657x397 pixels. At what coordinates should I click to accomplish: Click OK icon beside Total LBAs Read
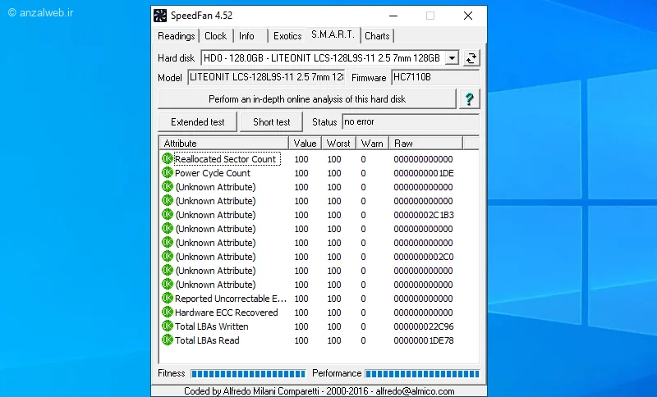click(168, 340)
